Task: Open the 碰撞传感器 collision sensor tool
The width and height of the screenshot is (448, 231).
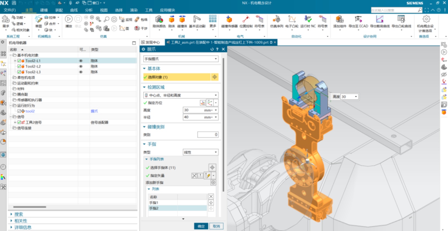Action: [x=229, y=20]
